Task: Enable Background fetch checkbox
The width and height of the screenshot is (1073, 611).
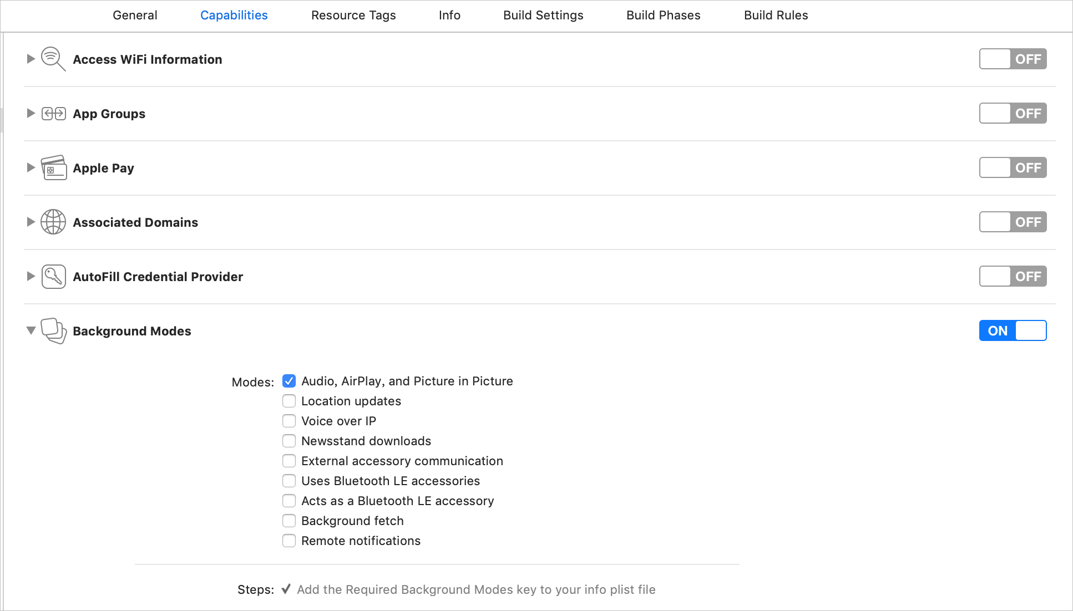Action: pos(289,521)
